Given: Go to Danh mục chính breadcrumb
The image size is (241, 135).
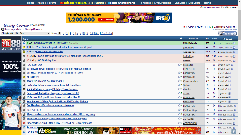Looking at the screenshot, I should pos(13,29).
